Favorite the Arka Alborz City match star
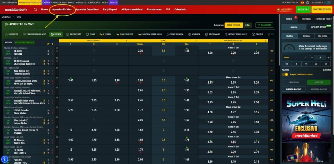This screenshot has width=334, height=164. tap(57, 68)
